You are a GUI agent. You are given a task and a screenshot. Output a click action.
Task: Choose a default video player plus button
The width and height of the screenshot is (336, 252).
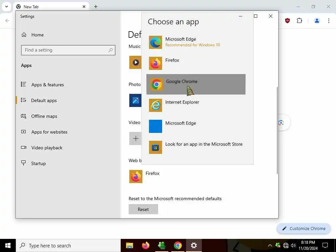pyautogui.click(x=135, y=138)
